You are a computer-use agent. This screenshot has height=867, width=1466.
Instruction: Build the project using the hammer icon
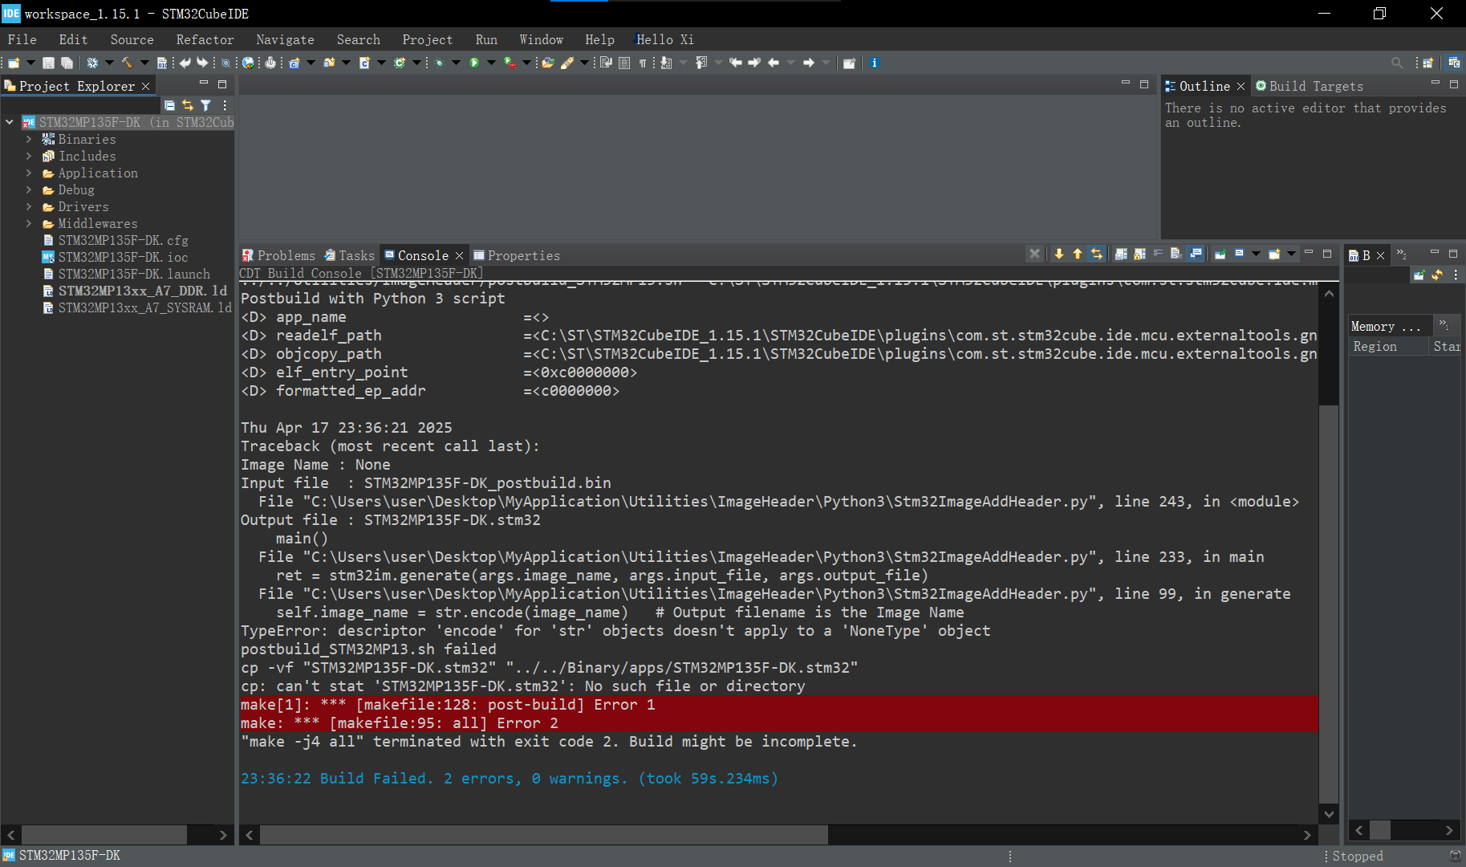point(126,62)
